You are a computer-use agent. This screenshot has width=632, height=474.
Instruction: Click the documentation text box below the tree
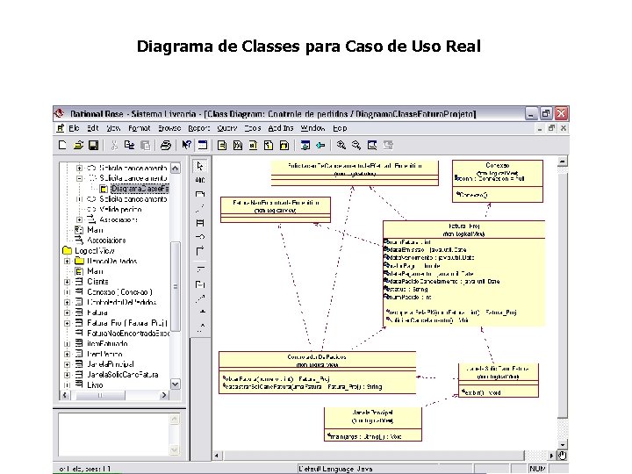coord(114,434)
